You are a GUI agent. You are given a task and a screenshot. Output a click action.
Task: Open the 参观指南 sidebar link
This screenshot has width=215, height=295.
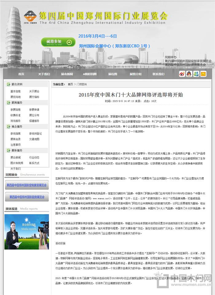(16, 133)
